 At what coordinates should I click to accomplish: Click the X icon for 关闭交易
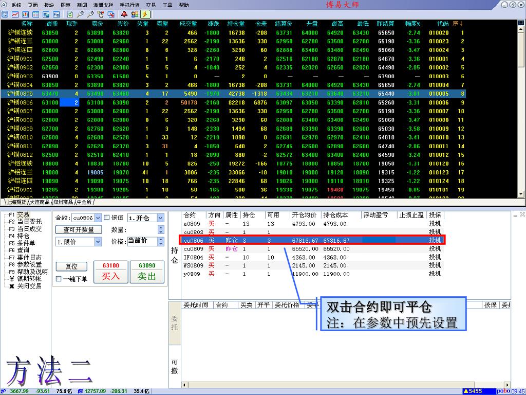click(12, 286)
